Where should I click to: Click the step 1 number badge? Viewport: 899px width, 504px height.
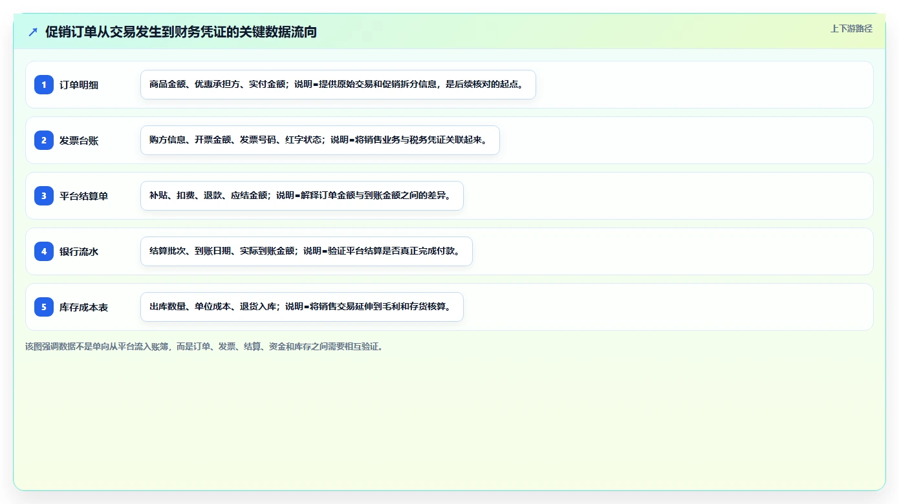coord(44,85)
